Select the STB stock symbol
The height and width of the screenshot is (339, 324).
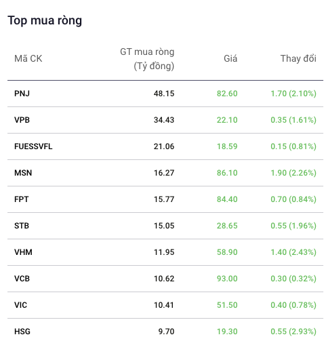click(x=22, y=226)
